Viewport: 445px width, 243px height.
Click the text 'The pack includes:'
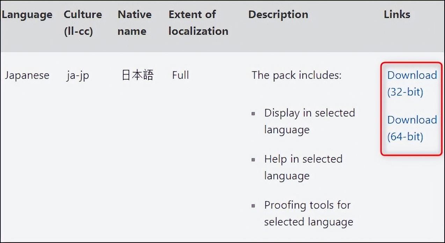296,75
